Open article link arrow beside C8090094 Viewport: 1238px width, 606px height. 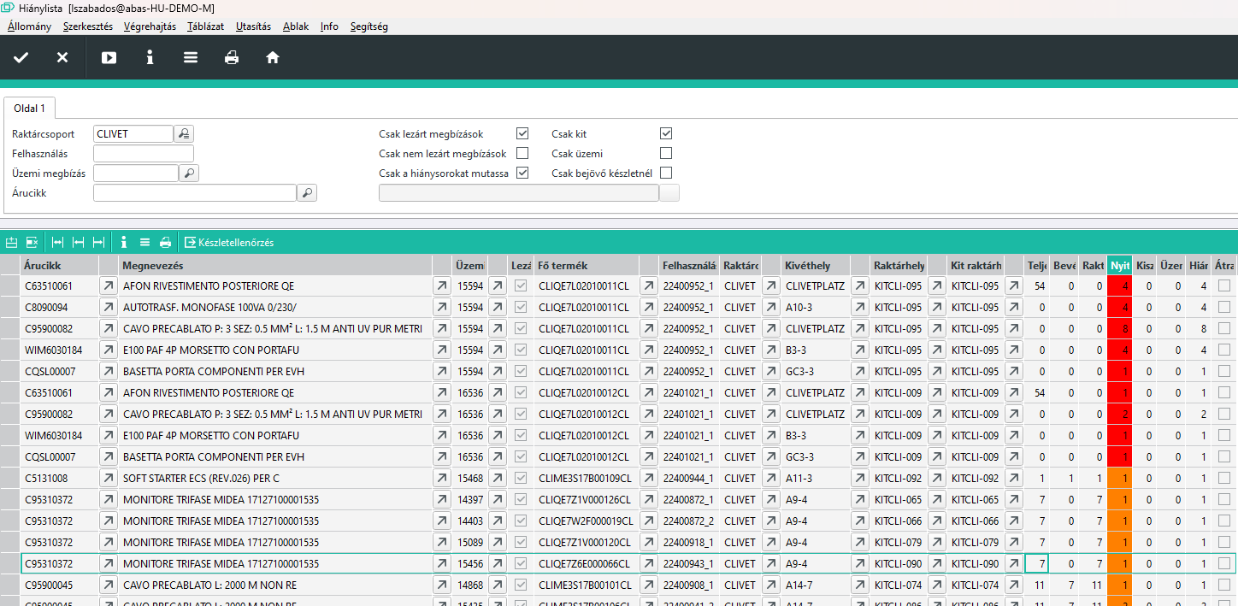coord(109,307)
